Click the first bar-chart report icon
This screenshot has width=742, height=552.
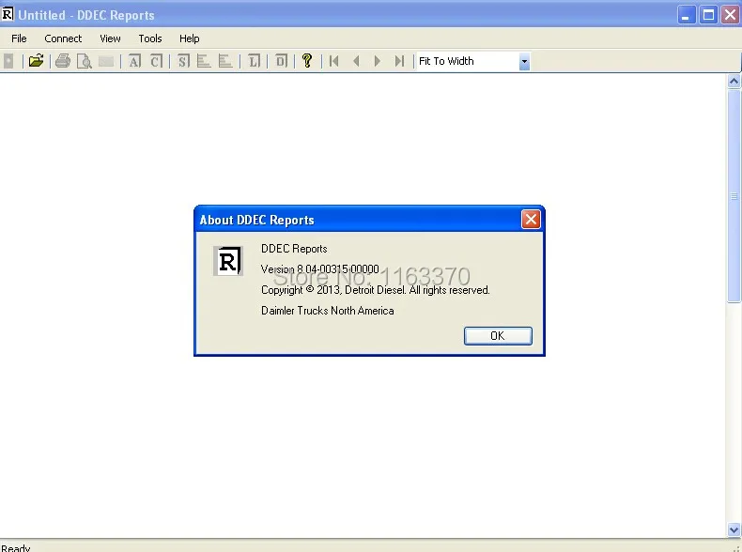point(204,61)
